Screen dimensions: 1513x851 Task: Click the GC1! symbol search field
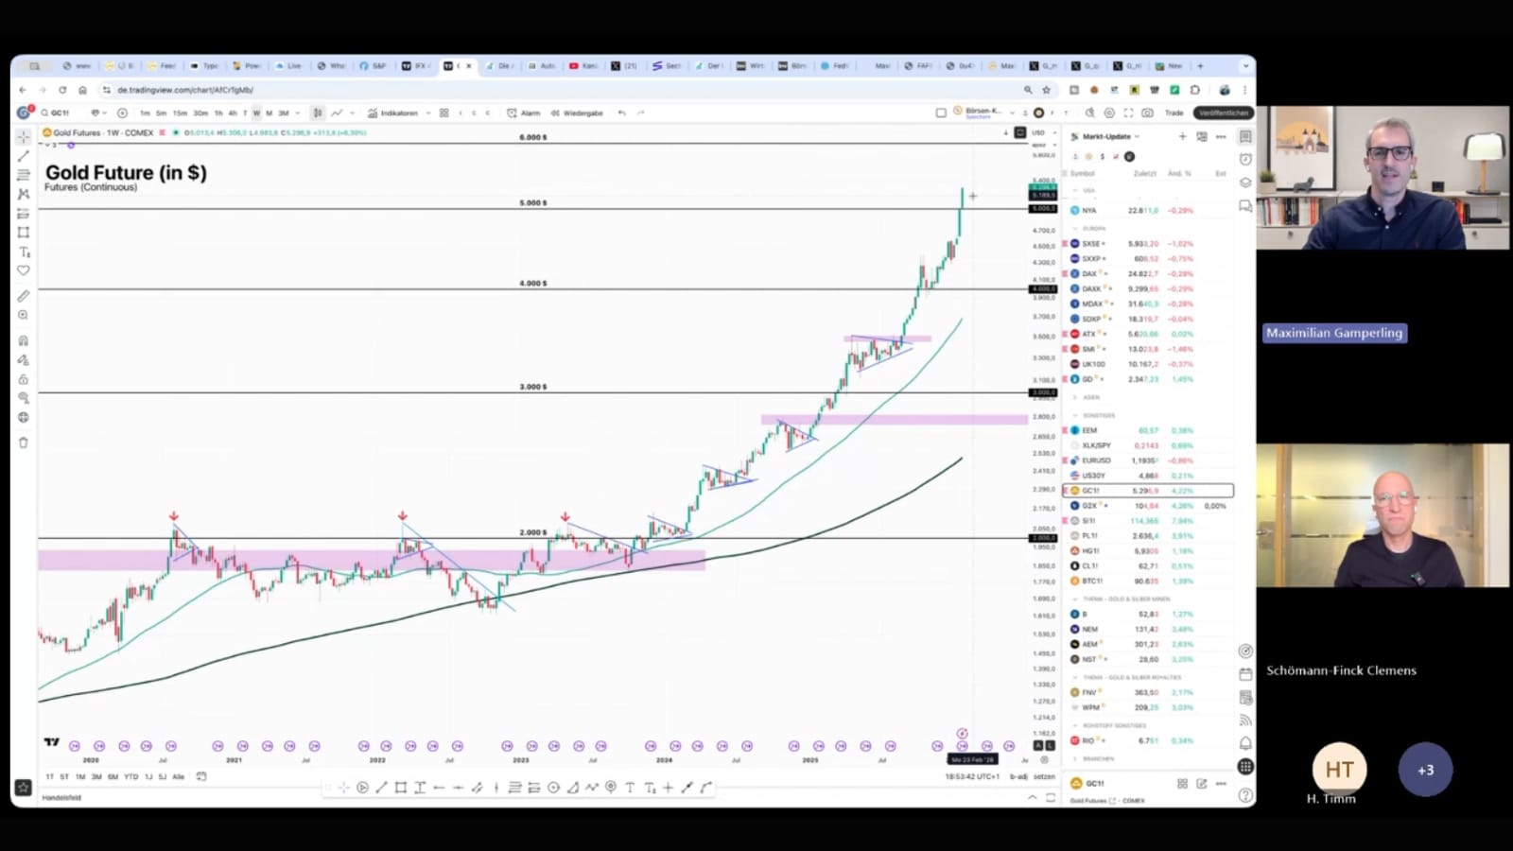click(x=57, y=113)
